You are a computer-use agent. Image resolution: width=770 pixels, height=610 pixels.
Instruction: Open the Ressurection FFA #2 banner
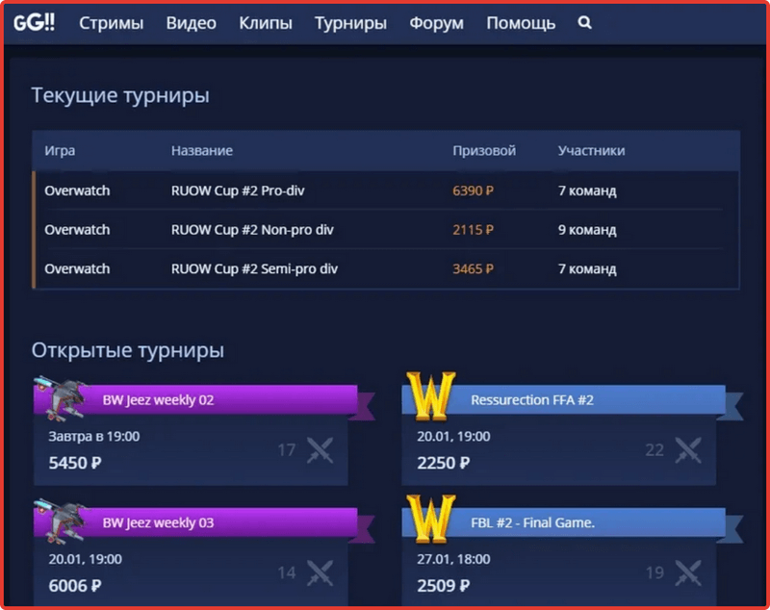564,399
